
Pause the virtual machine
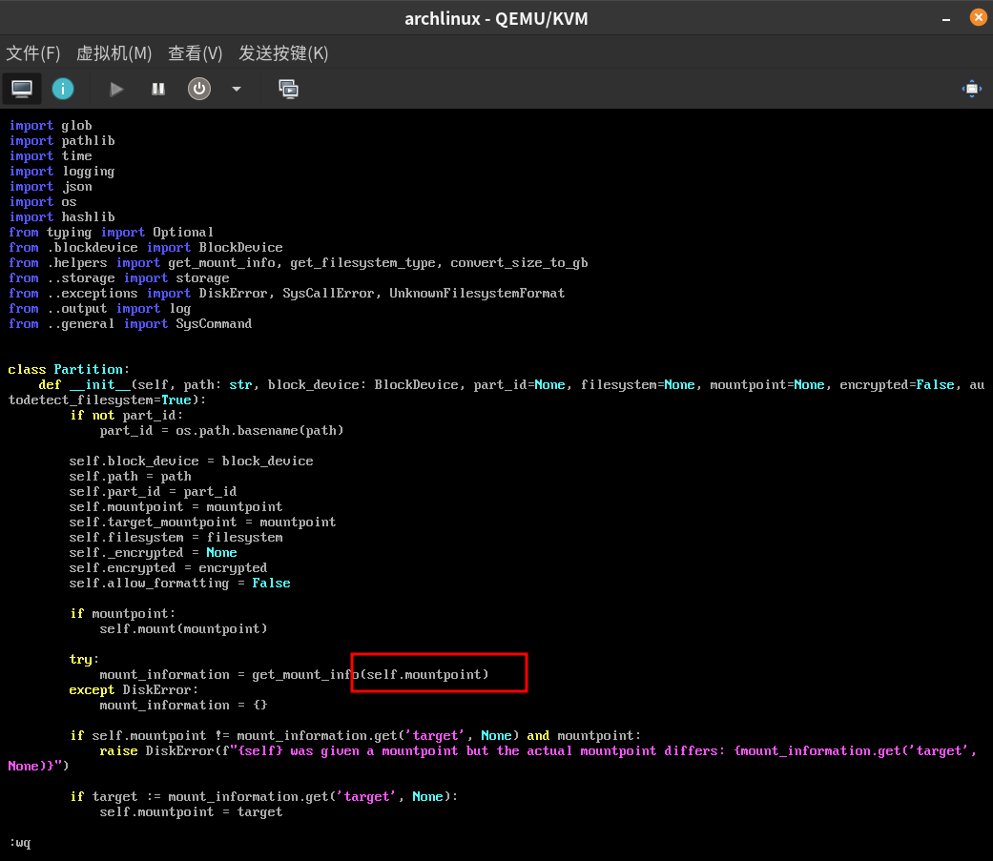tap(158, 89)
